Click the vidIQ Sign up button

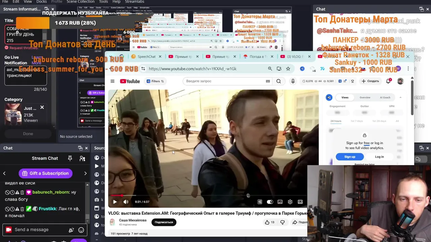(x=350, y=157)
